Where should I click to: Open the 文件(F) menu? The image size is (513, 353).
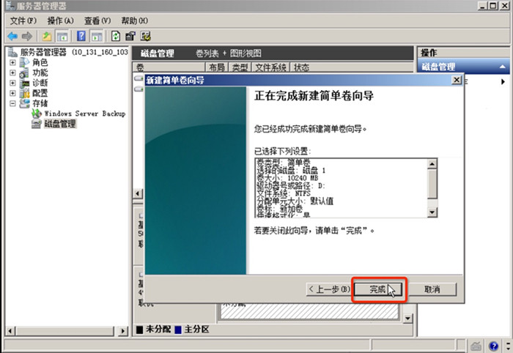(x=23, y=21)
